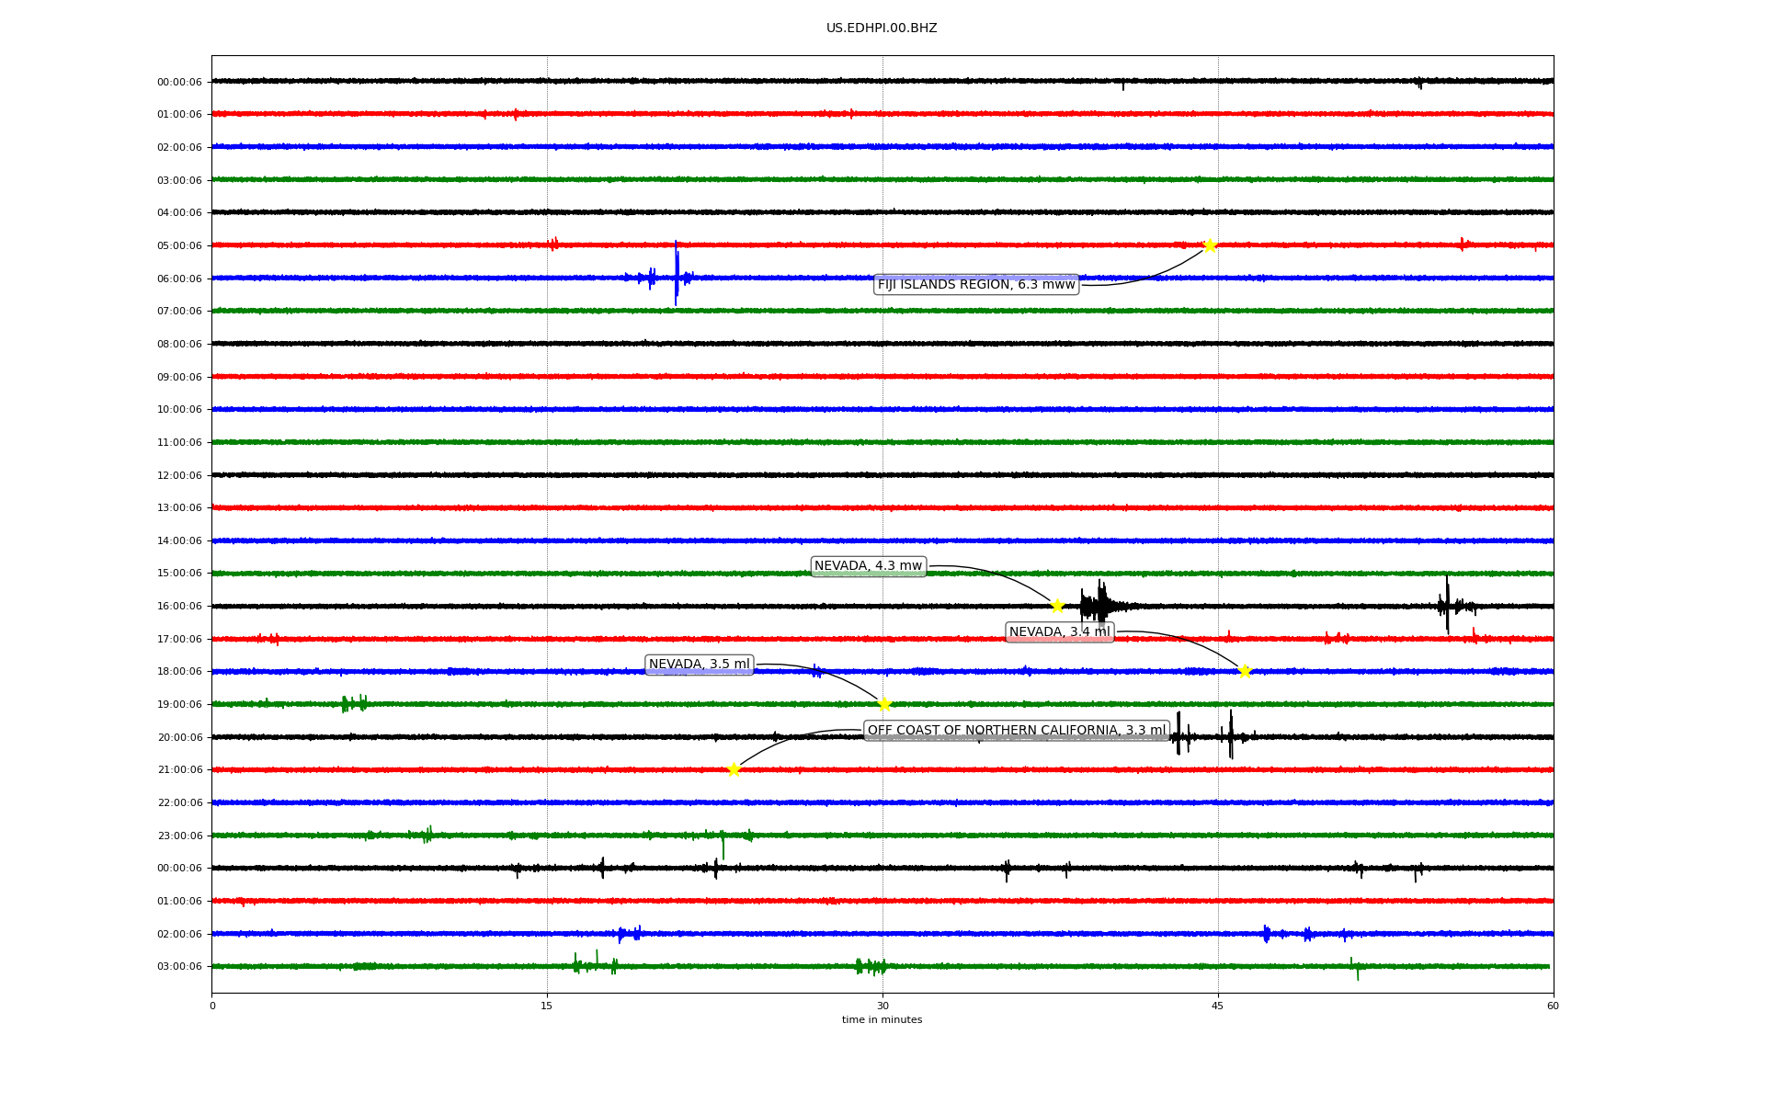Click the yellow star on the 05:00:06 trace

[1210, 244]
